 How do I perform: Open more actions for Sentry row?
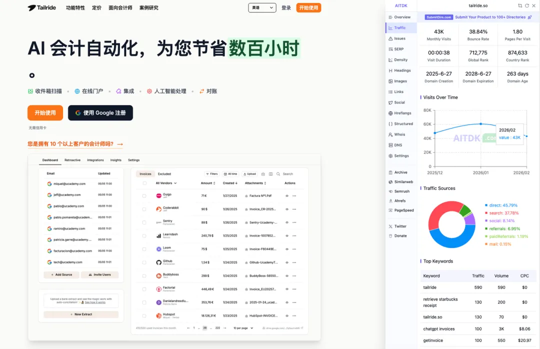[x=294, y=222]
